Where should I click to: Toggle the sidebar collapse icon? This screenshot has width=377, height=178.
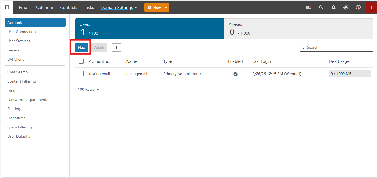pyautogui.click(x=7, y=8)
